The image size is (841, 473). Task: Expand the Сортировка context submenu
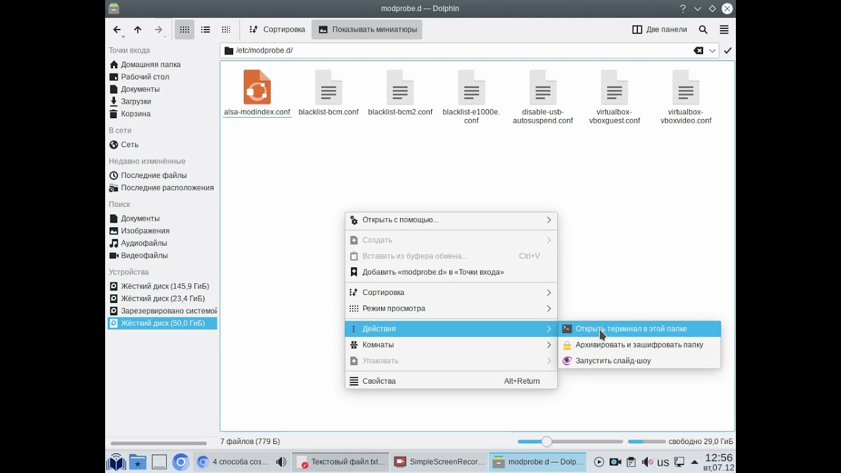click(451, 292)
